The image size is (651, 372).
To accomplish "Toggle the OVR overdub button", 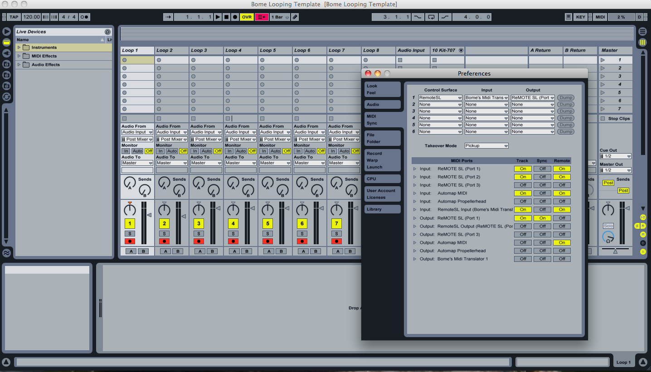I will pyautogui.click(x=247, y=17).
